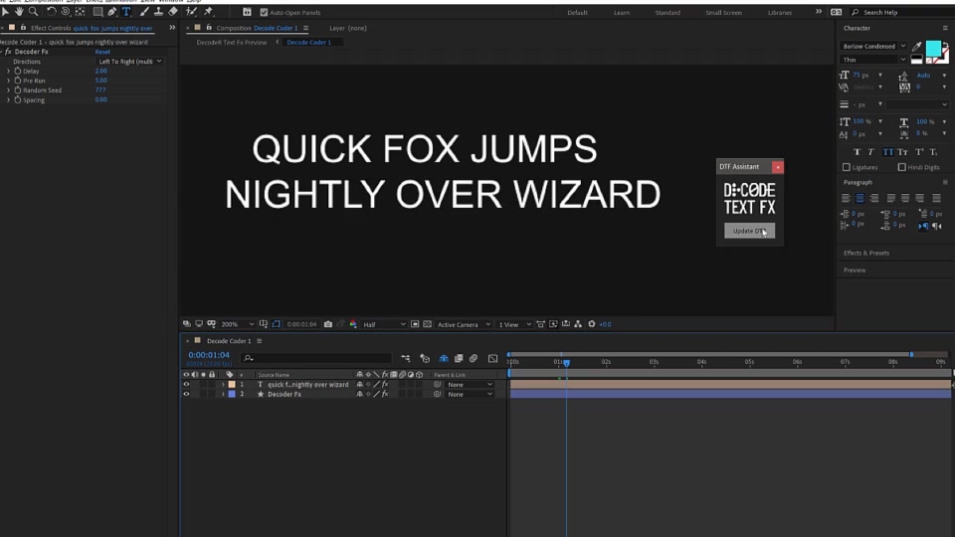Apply Small Caps in Character panel
Screen dimensions: 955x537
click(x=902, y=152)
